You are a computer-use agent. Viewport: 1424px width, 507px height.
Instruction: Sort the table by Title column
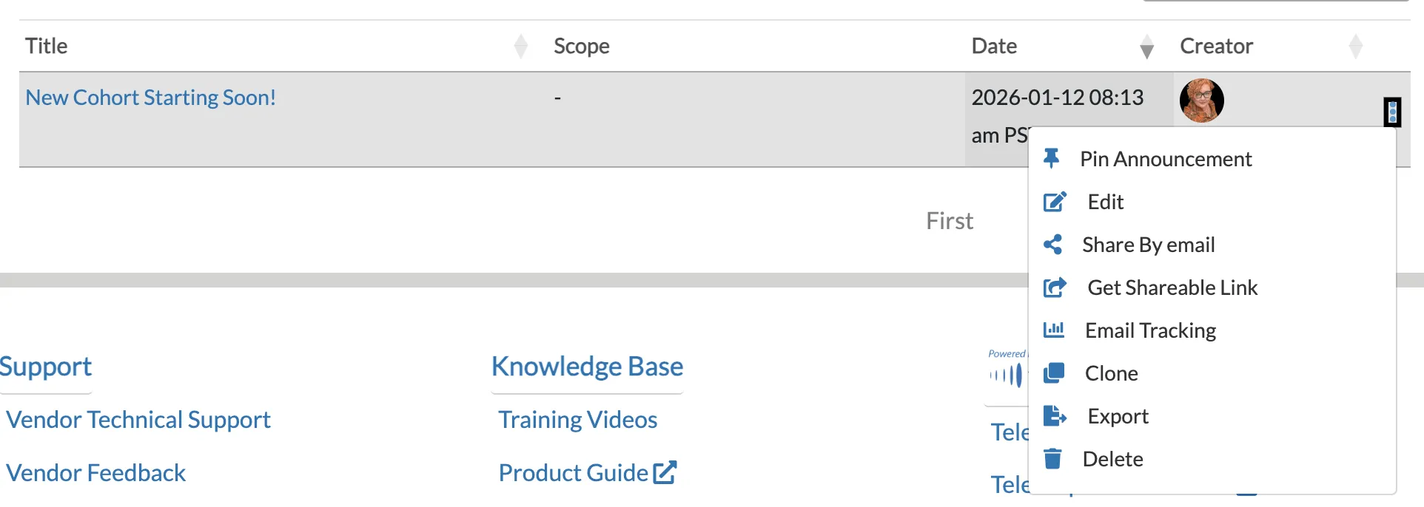521,46
